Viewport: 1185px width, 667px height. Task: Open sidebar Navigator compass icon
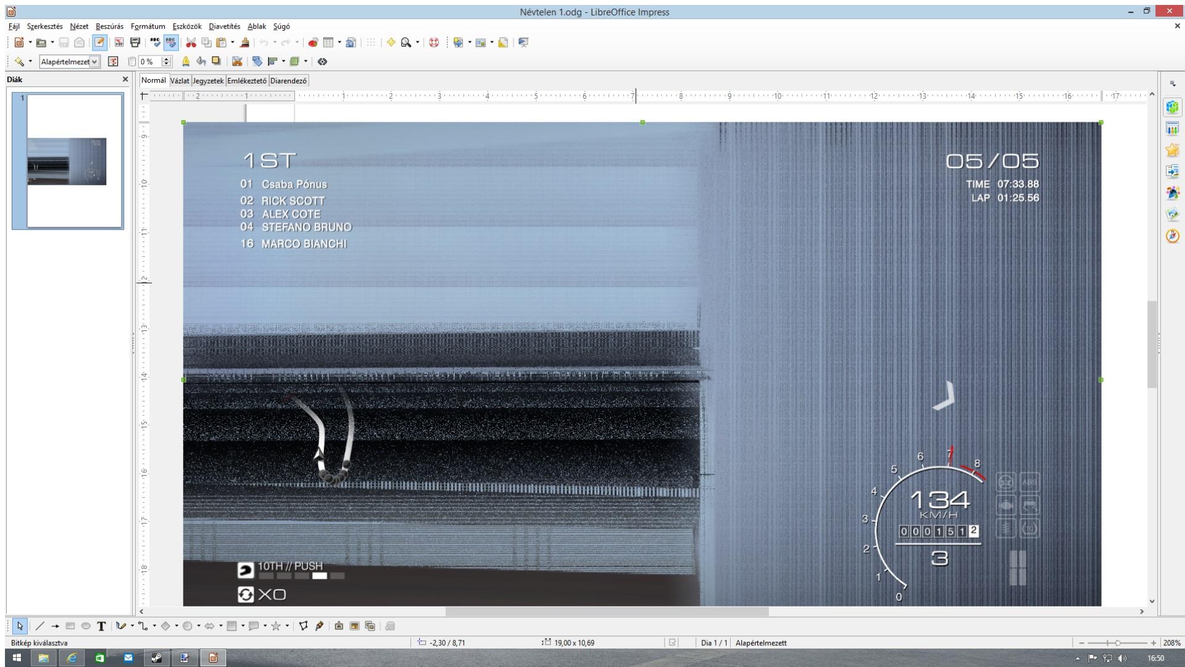1173,236
